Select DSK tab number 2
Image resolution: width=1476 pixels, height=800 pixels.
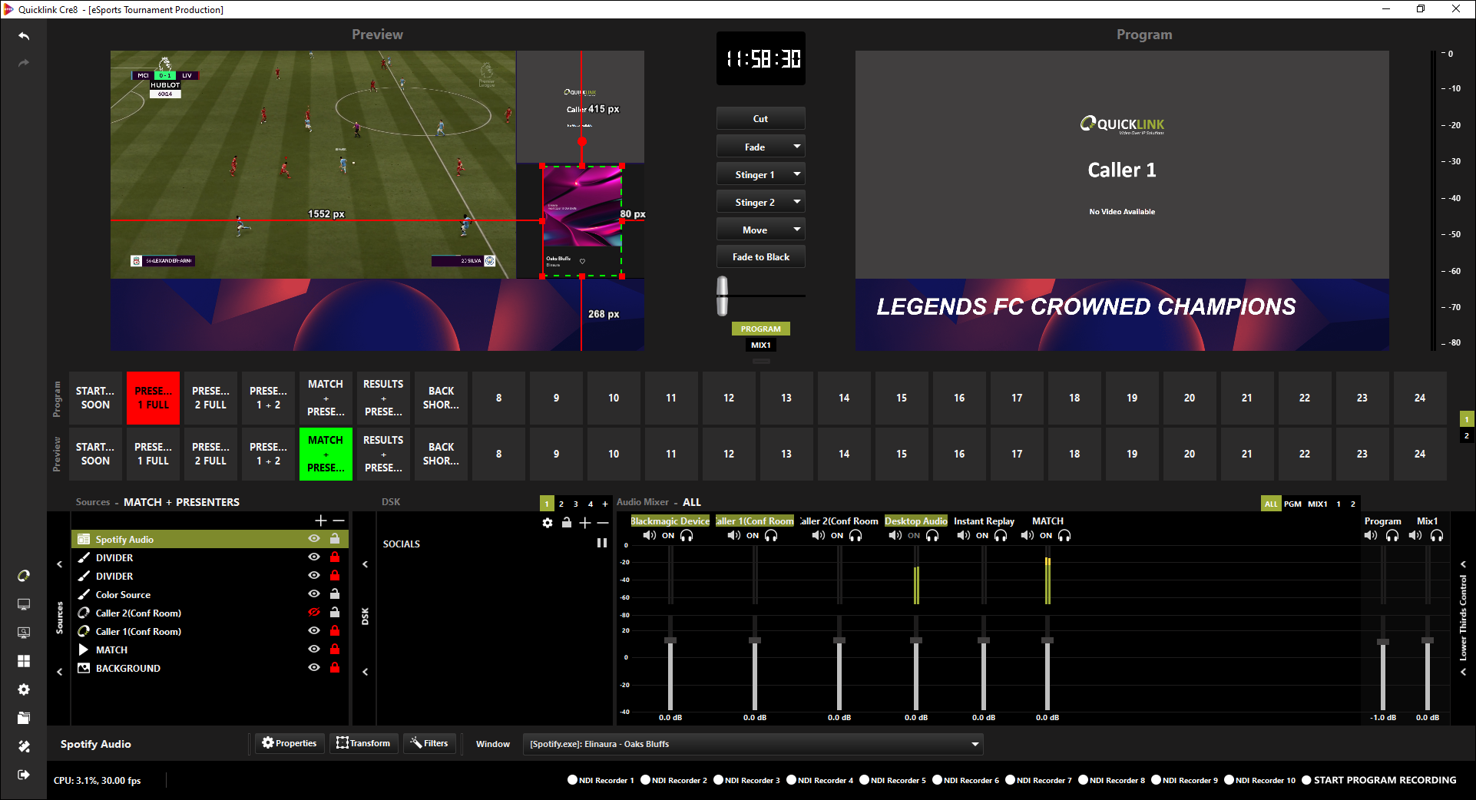(561, 504)
